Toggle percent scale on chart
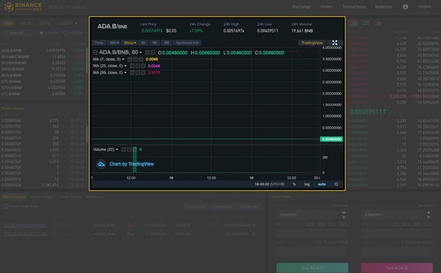This screenshot has height=273, width=441. [x=294, y=184]
